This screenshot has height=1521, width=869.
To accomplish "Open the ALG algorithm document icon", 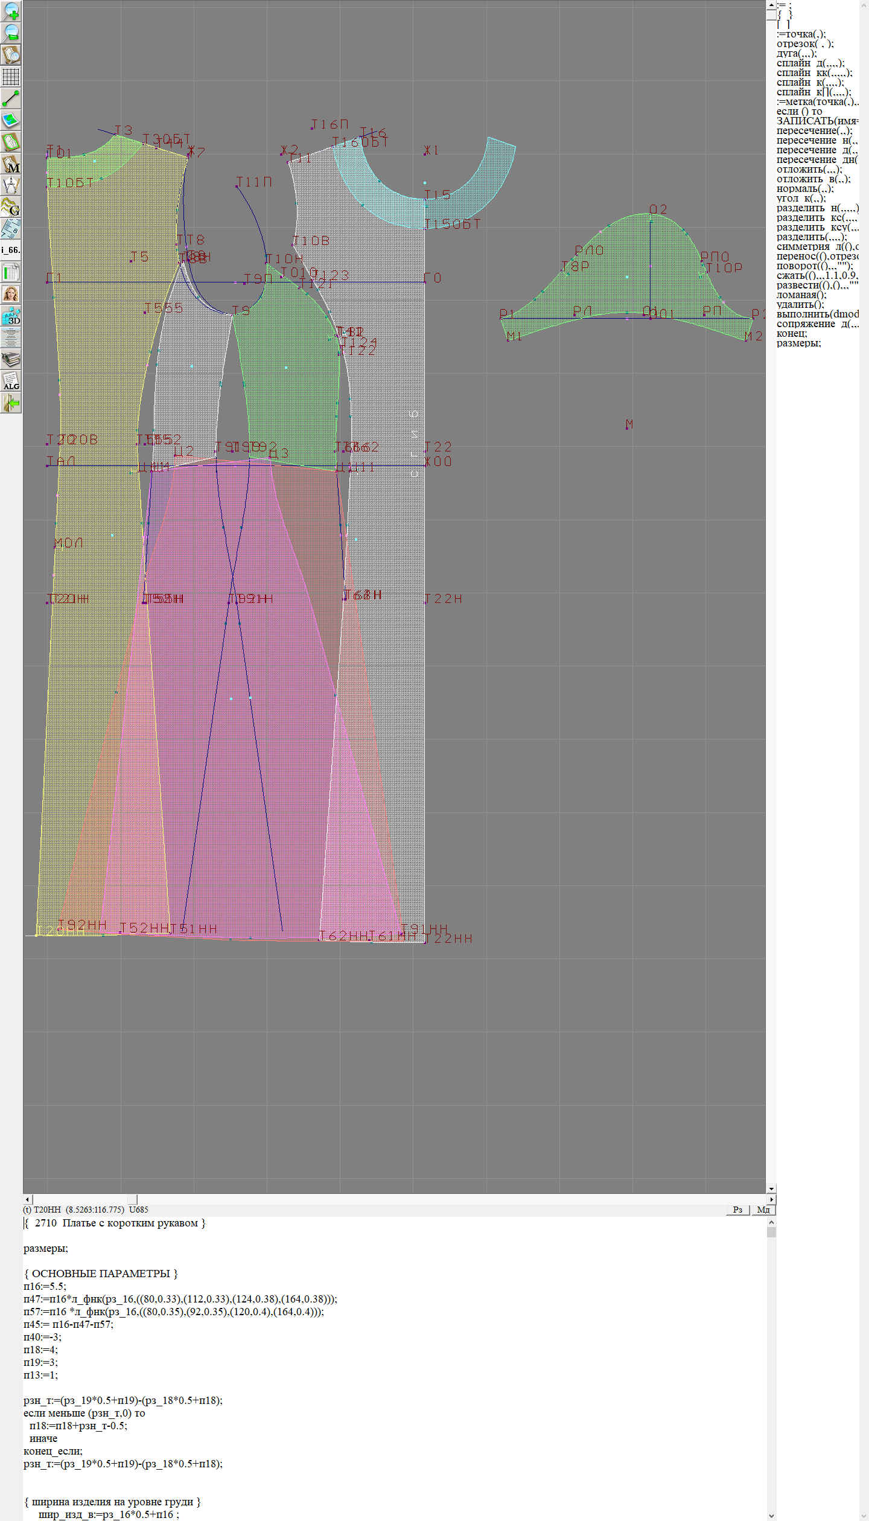I will coord(11,381).
